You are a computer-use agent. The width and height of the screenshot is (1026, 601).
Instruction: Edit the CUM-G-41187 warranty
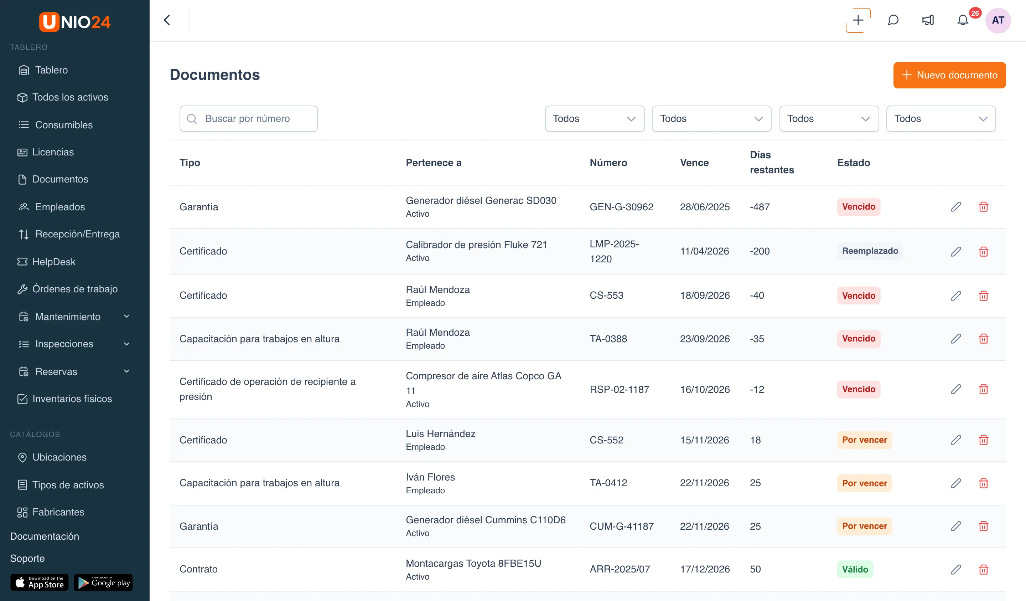coord(956,526)
